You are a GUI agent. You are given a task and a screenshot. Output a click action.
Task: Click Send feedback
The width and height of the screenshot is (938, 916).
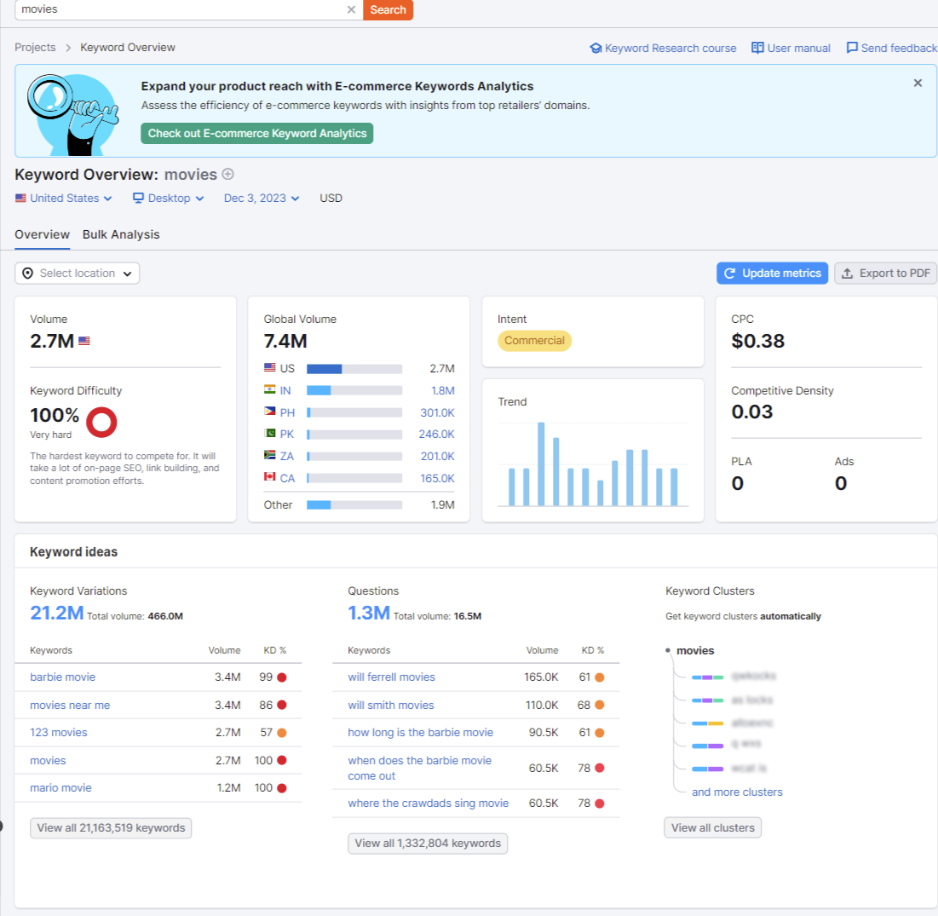891,48
